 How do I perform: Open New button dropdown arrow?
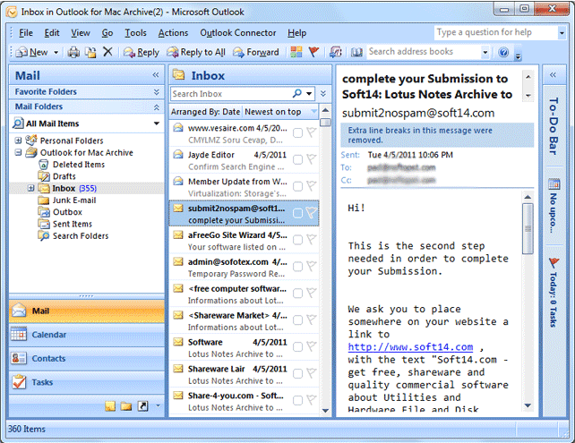56,53
